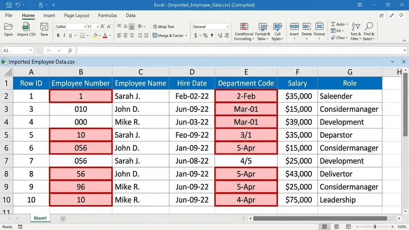Toggle italic formatting

tap(64, 35)
